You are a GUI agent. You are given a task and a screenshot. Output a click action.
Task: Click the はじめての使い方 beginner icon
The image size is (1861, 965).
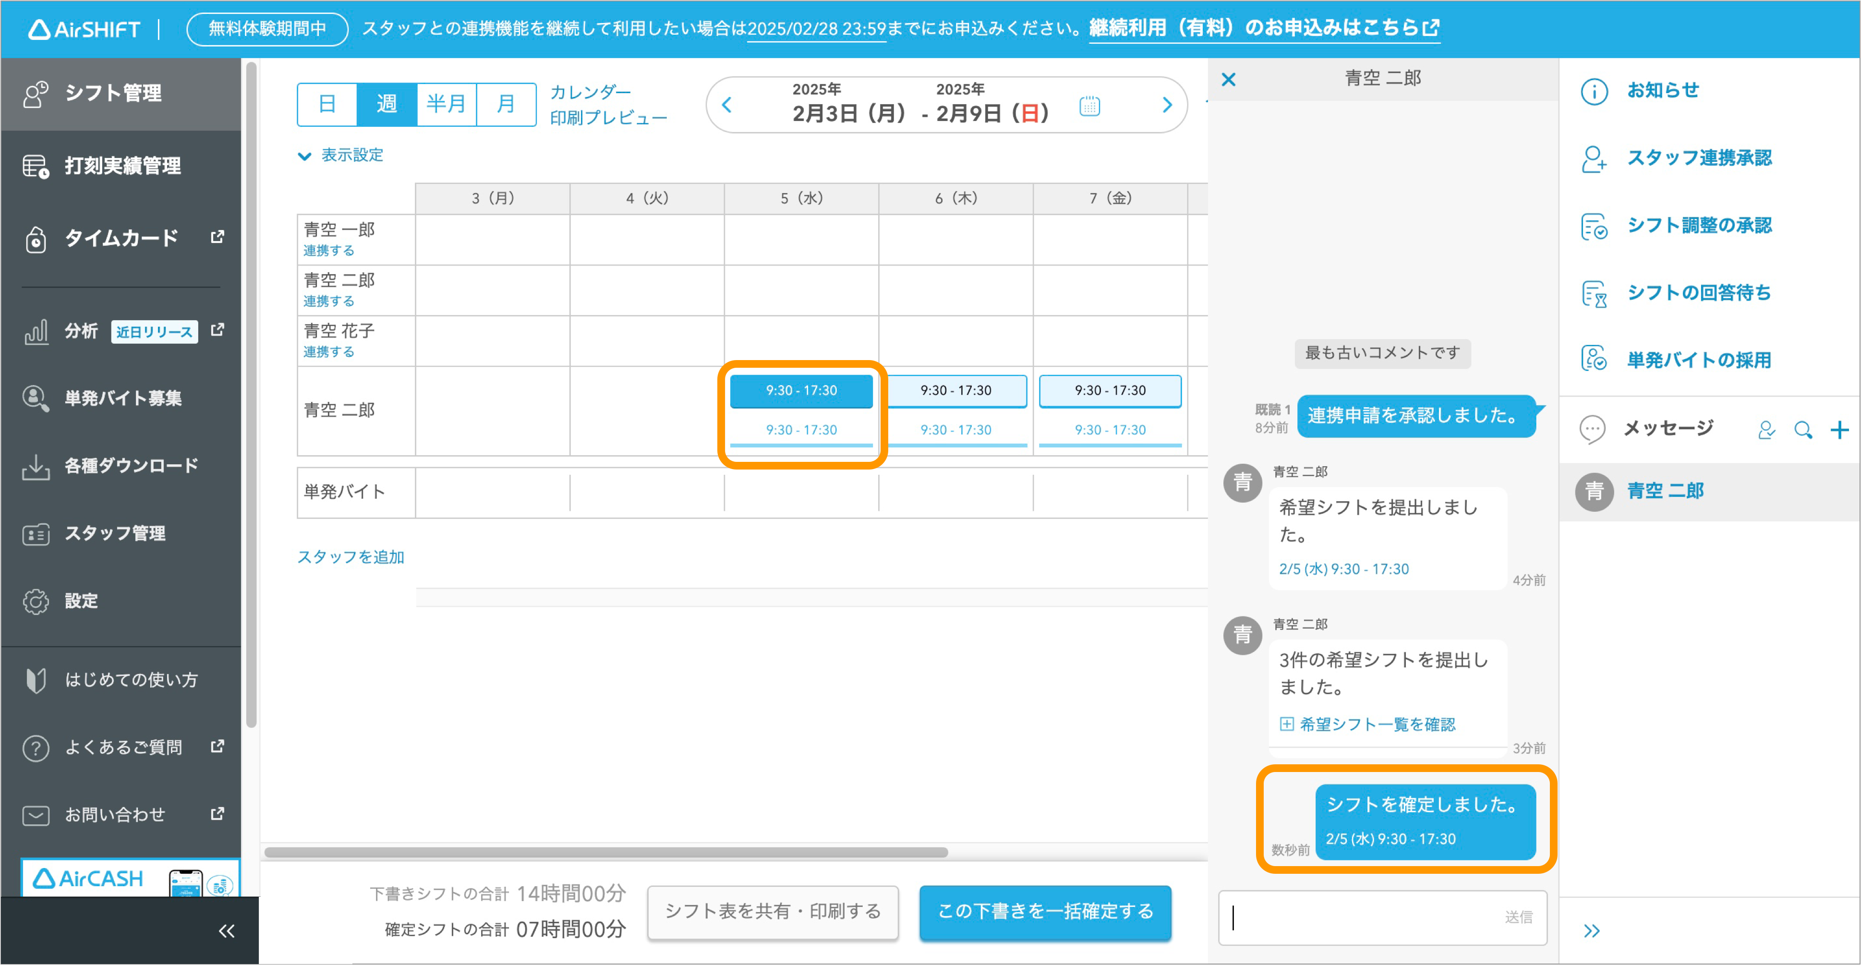pyautogui.click(x=36, y=680)
